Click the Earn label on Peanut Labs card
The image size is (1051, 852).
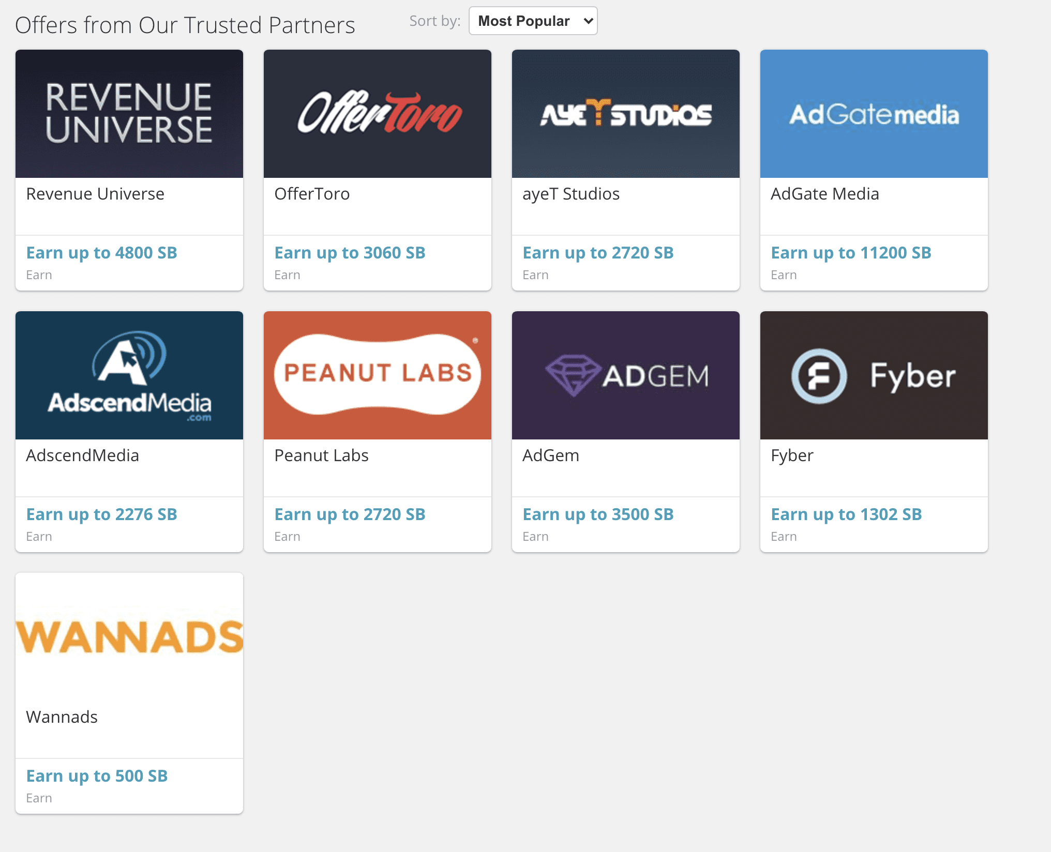288,537
